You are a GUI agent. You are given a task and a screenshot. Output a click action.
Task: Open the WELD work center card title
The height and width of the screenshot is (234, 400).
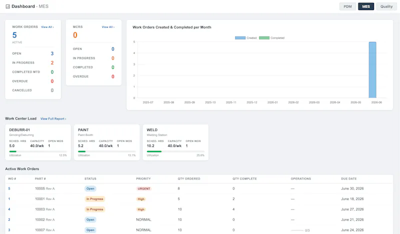[x=152, y=130]
